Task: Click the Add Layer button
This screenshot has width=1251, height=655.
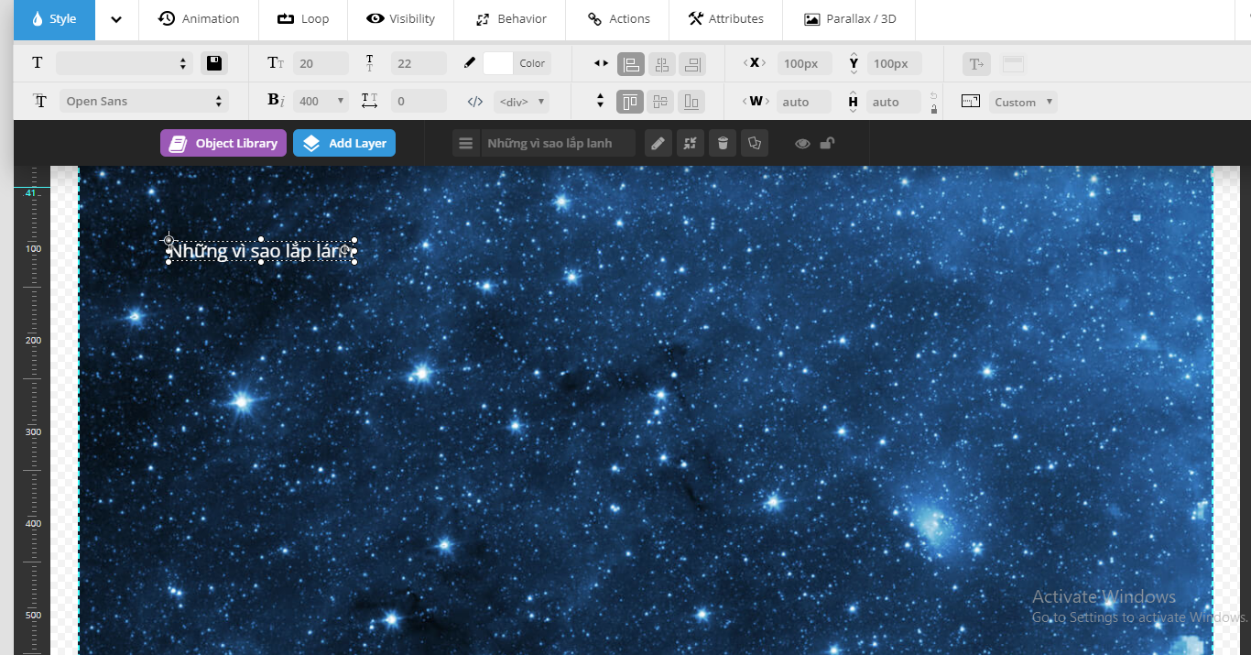Action: [x=344, y=143]
